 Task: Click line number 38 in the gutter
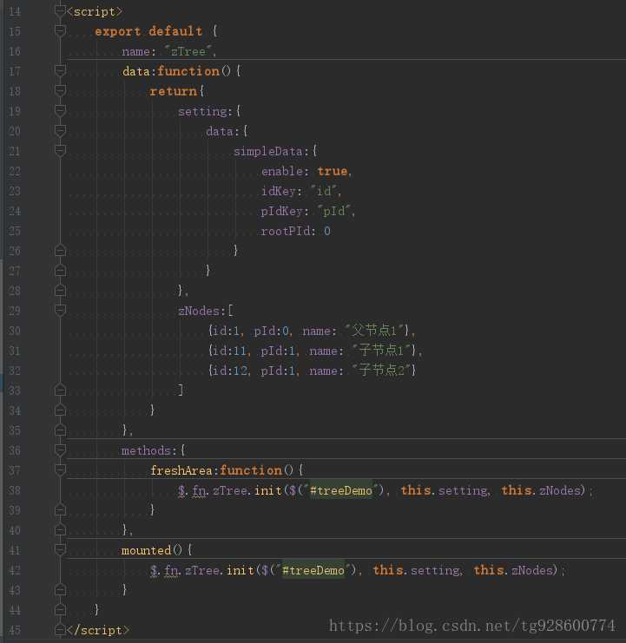click(15, 490)
